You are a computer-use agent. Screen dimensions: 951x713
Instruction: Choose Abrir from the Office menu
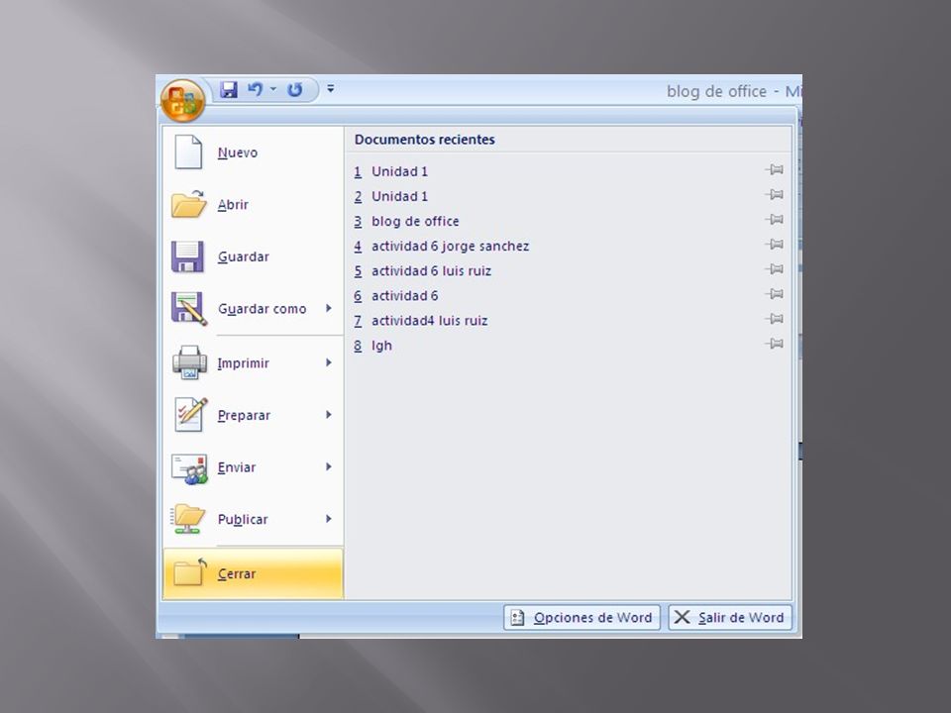253,204
